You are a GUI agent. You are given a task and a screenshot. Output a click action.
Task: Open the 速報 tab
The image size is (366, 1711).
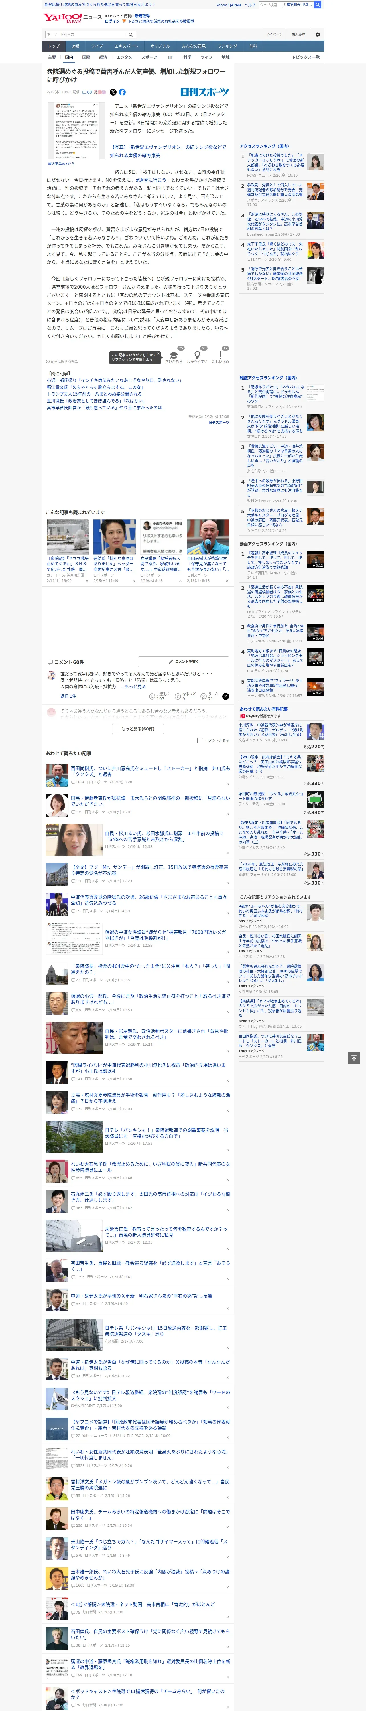75,46
